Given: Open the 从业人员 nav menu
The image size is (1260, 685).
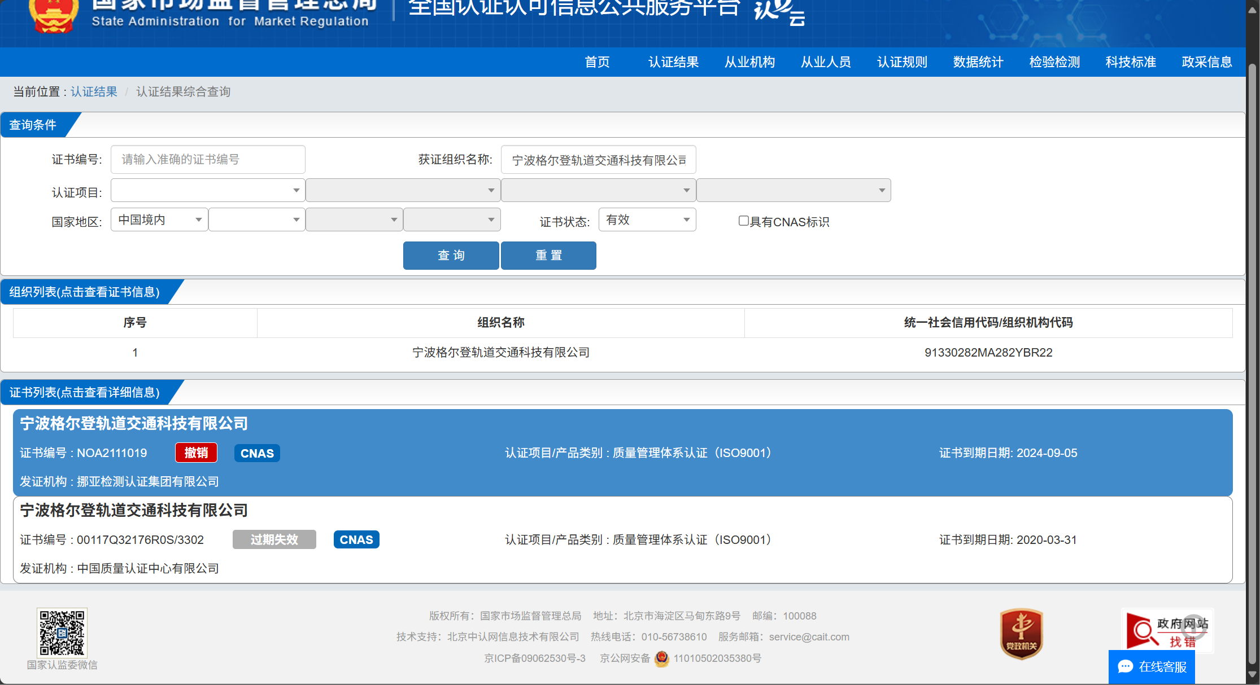Looking at the screenshot, I should coord(826,62).
